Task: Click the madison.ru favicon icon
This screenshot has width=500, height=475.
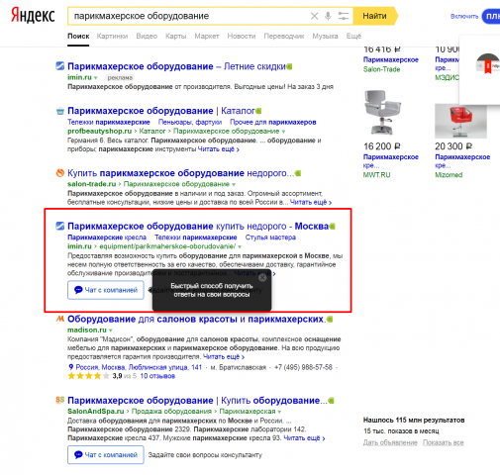Action: click(x=60, y=319)
